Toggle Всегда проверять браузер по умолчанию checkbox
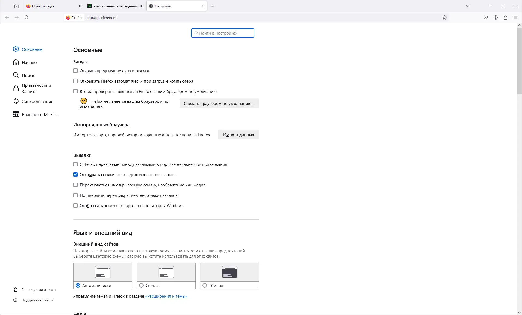The image size is (522, 315). click(x=75, y=91)
